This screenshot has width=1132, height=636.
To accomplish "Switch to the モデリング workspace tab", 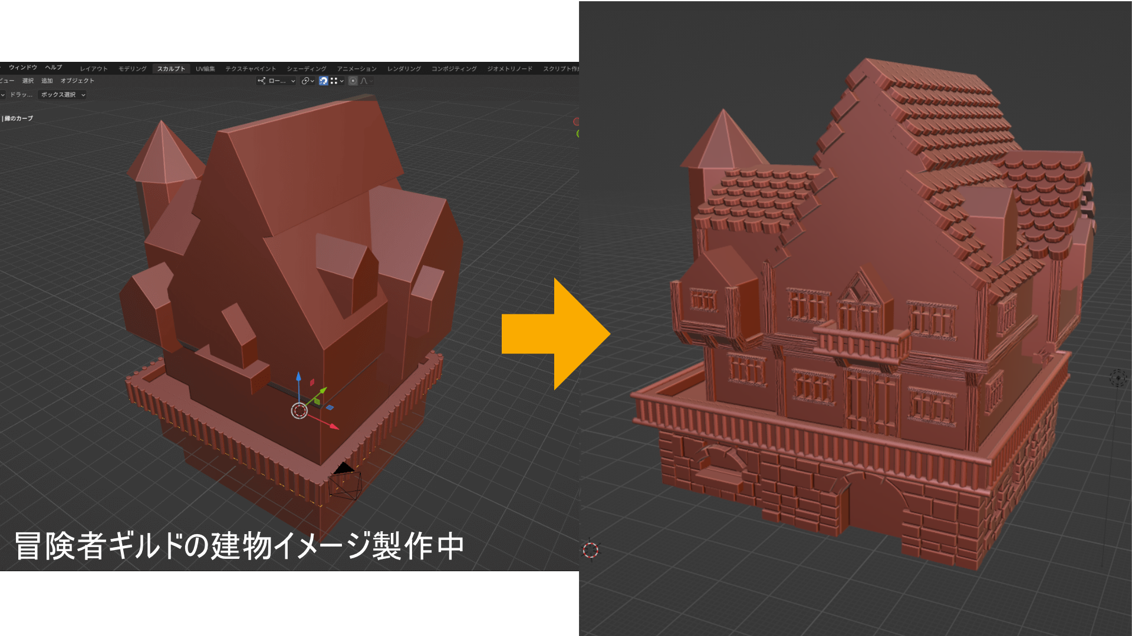I will point(132,69).
